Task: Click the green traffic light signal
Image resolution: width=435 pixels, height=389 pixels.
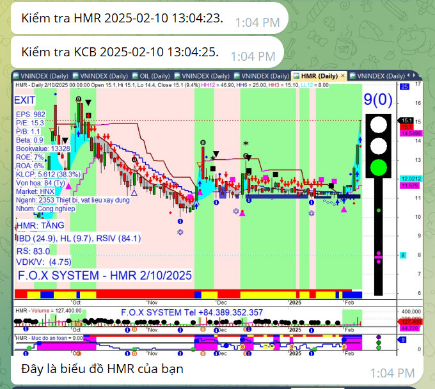Action: click(x=379, y=168)
